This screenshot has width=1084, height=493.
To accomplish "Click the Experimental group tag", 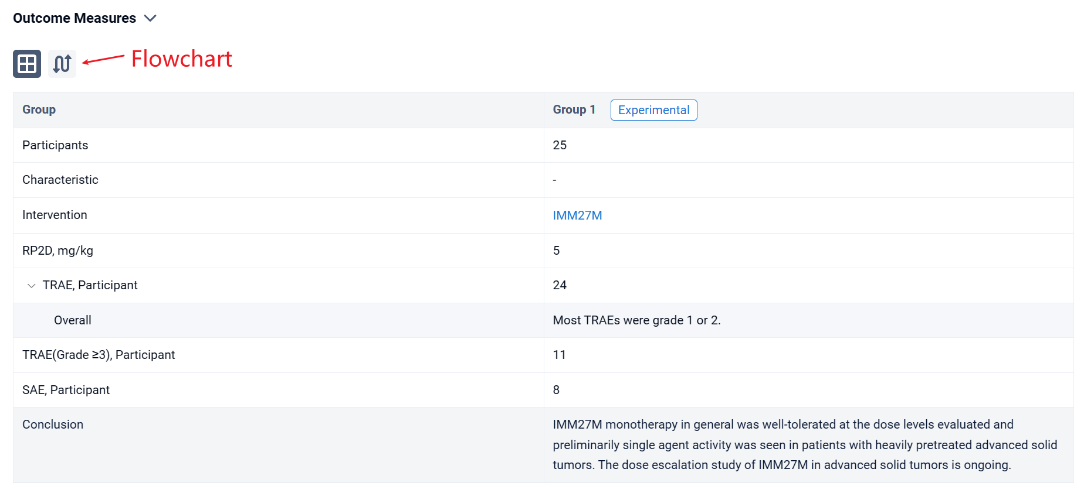I will [653, 110].
